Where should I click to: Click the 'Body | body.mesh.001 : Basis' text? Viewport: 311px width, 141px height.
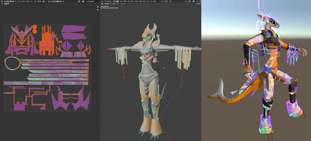pyautogui.click(x=111, y=8)
